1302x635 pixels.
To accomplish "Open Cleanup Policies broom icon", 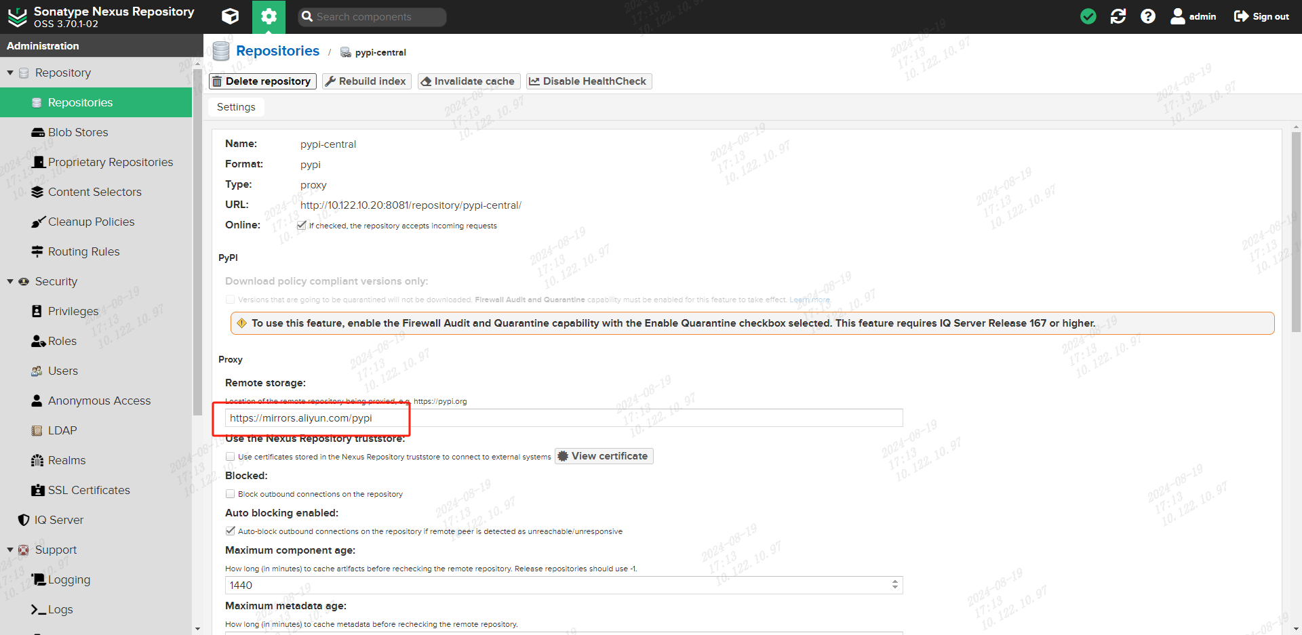I will pos(38,222).
